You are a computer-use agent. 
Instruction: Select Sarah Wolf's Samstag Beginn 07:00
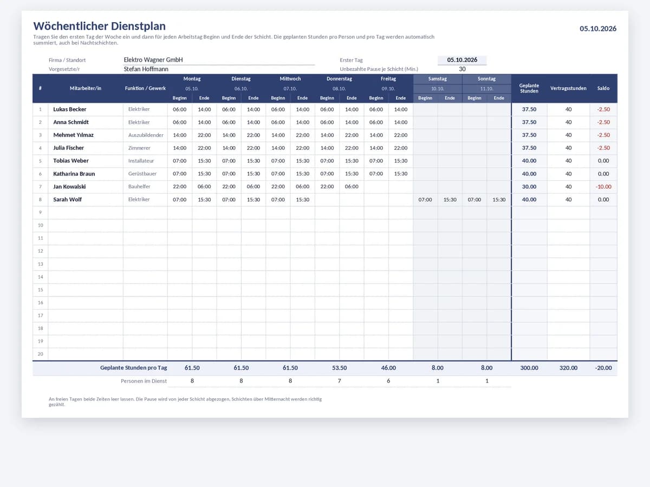tap(425, 200)
